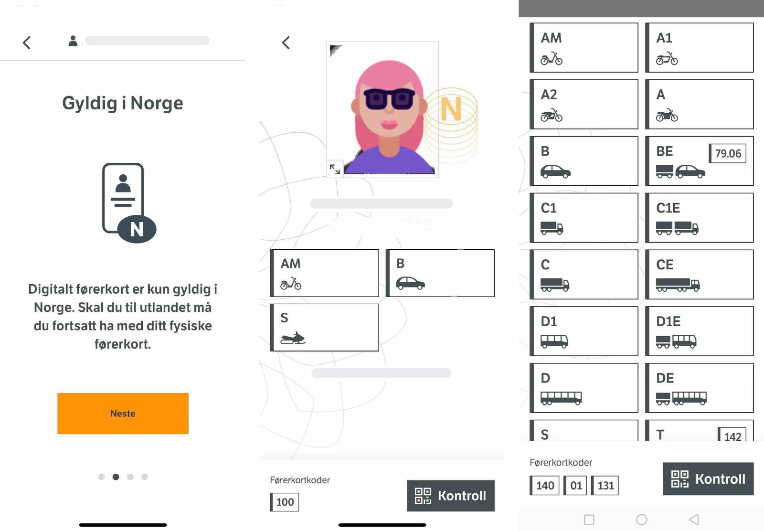Open the A1 light motorcycle category
The height and width of the screenshot is (531, 764).
pyautogui.click(x=700, y=48)
